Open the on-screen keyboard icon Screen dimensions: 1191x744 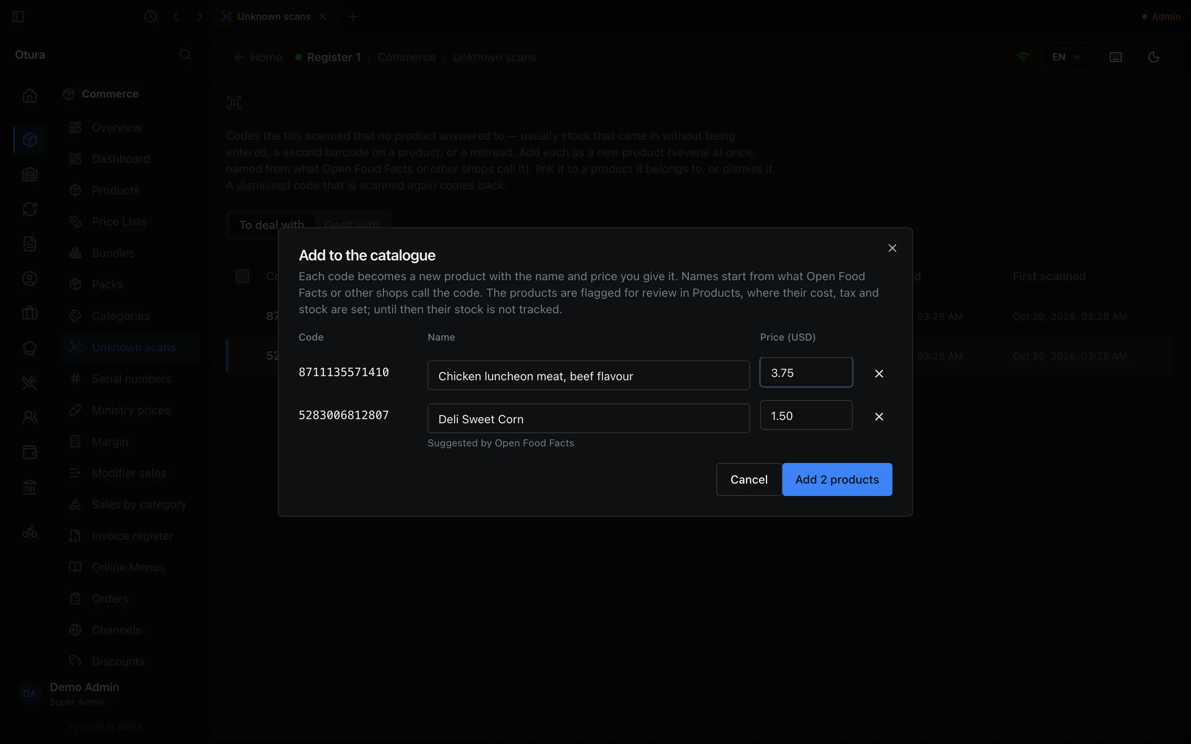tap(1116, 57)
